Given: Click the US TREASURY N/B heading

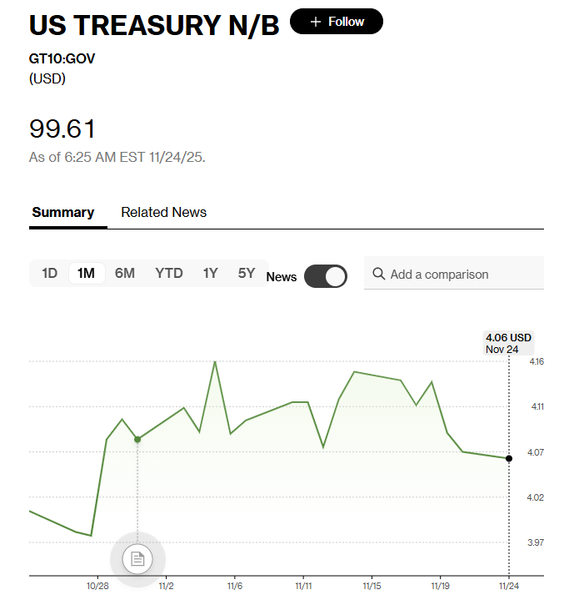Looking at the screenshot, I should point(154,25).
